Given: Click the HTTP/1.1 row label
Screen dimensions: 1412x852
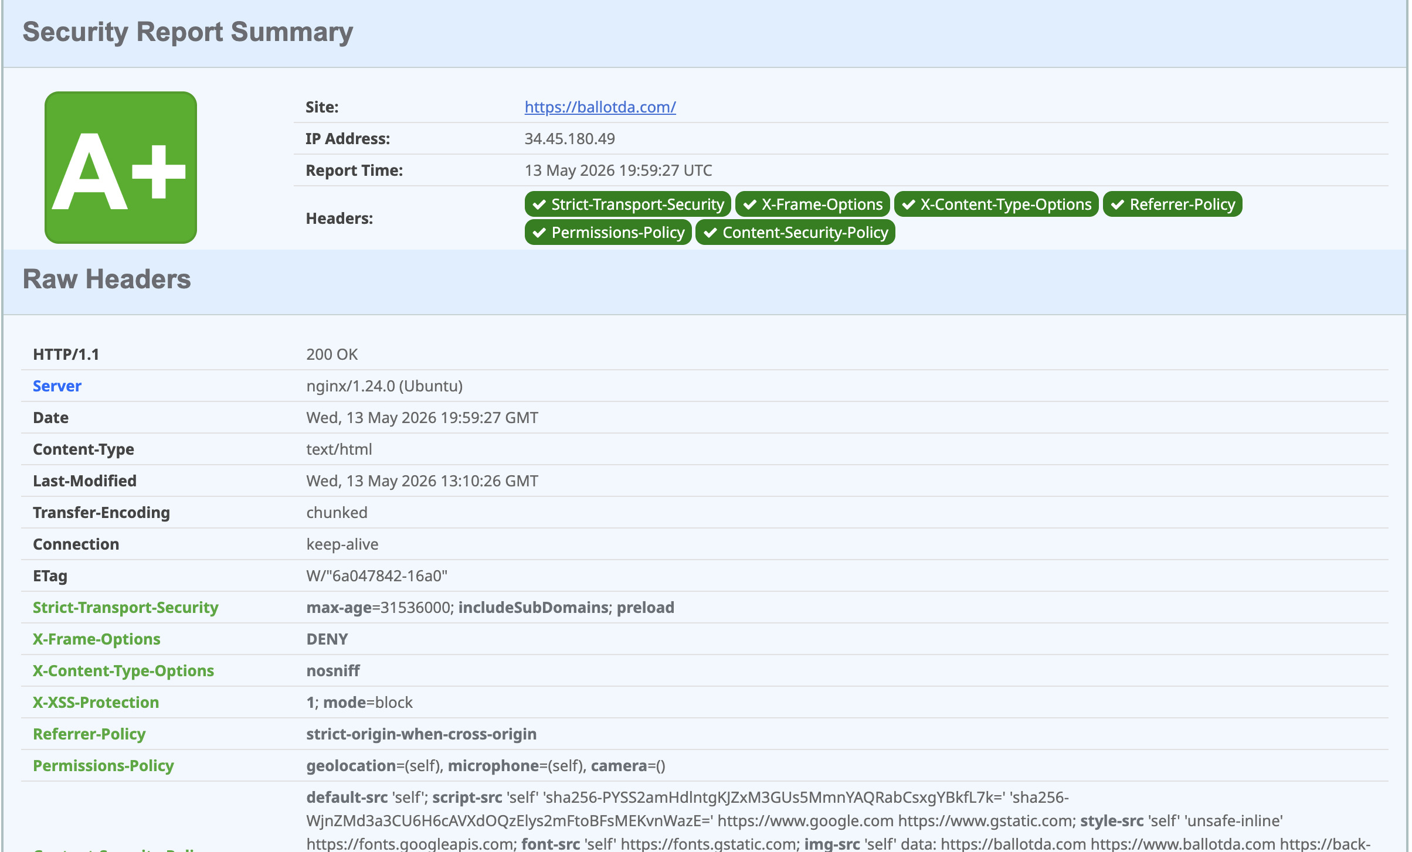Looking at the screenshot, I should pos(66,355).
